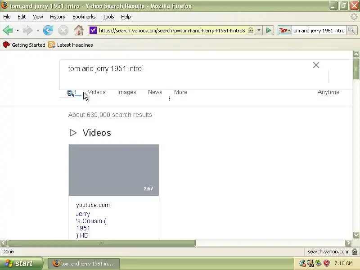Image resolution: width=360 pixels, height=270 pixels.
Task: Open the Windows Start button
Action: coord(21,263)
